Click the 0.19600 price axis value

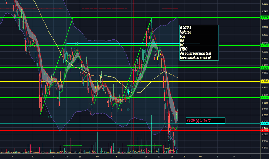[265, 58]
